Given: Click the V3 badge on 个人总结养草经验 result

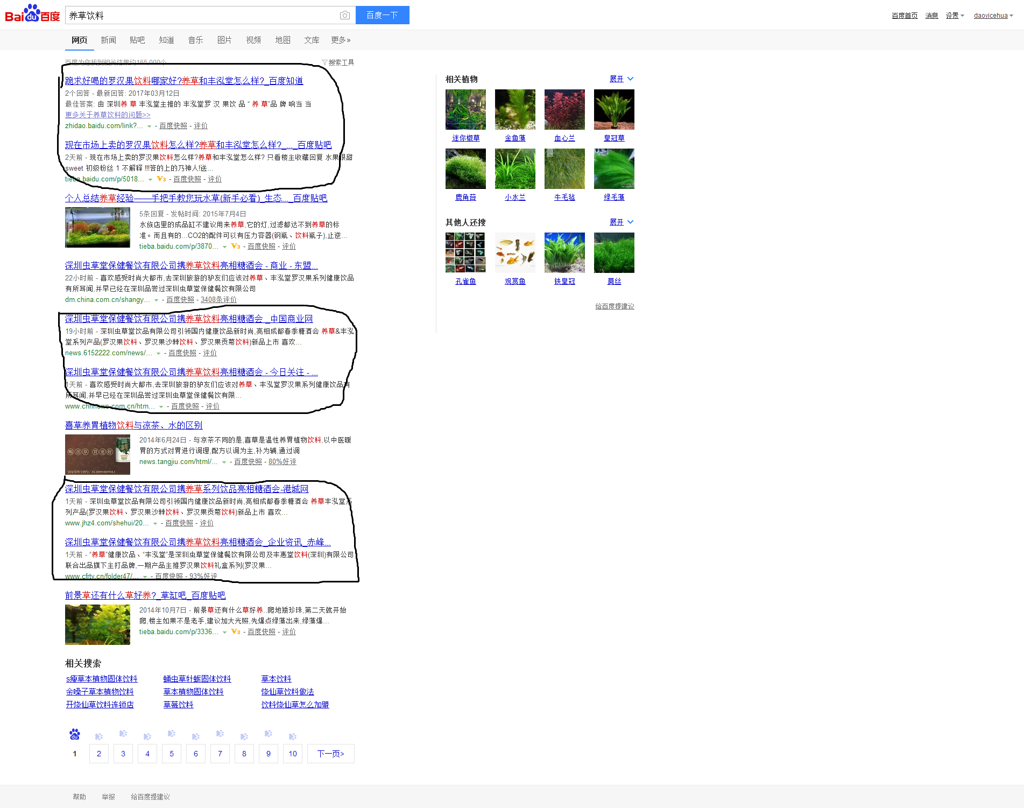Looking at the screenshot, I should click(x=235, y=246).
